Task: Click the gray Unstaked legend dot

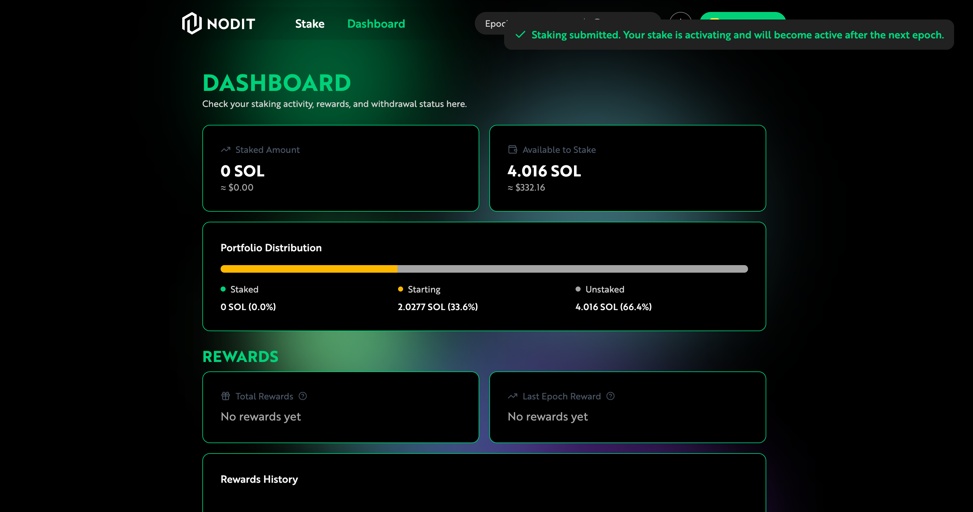Action: pos(578,289)
